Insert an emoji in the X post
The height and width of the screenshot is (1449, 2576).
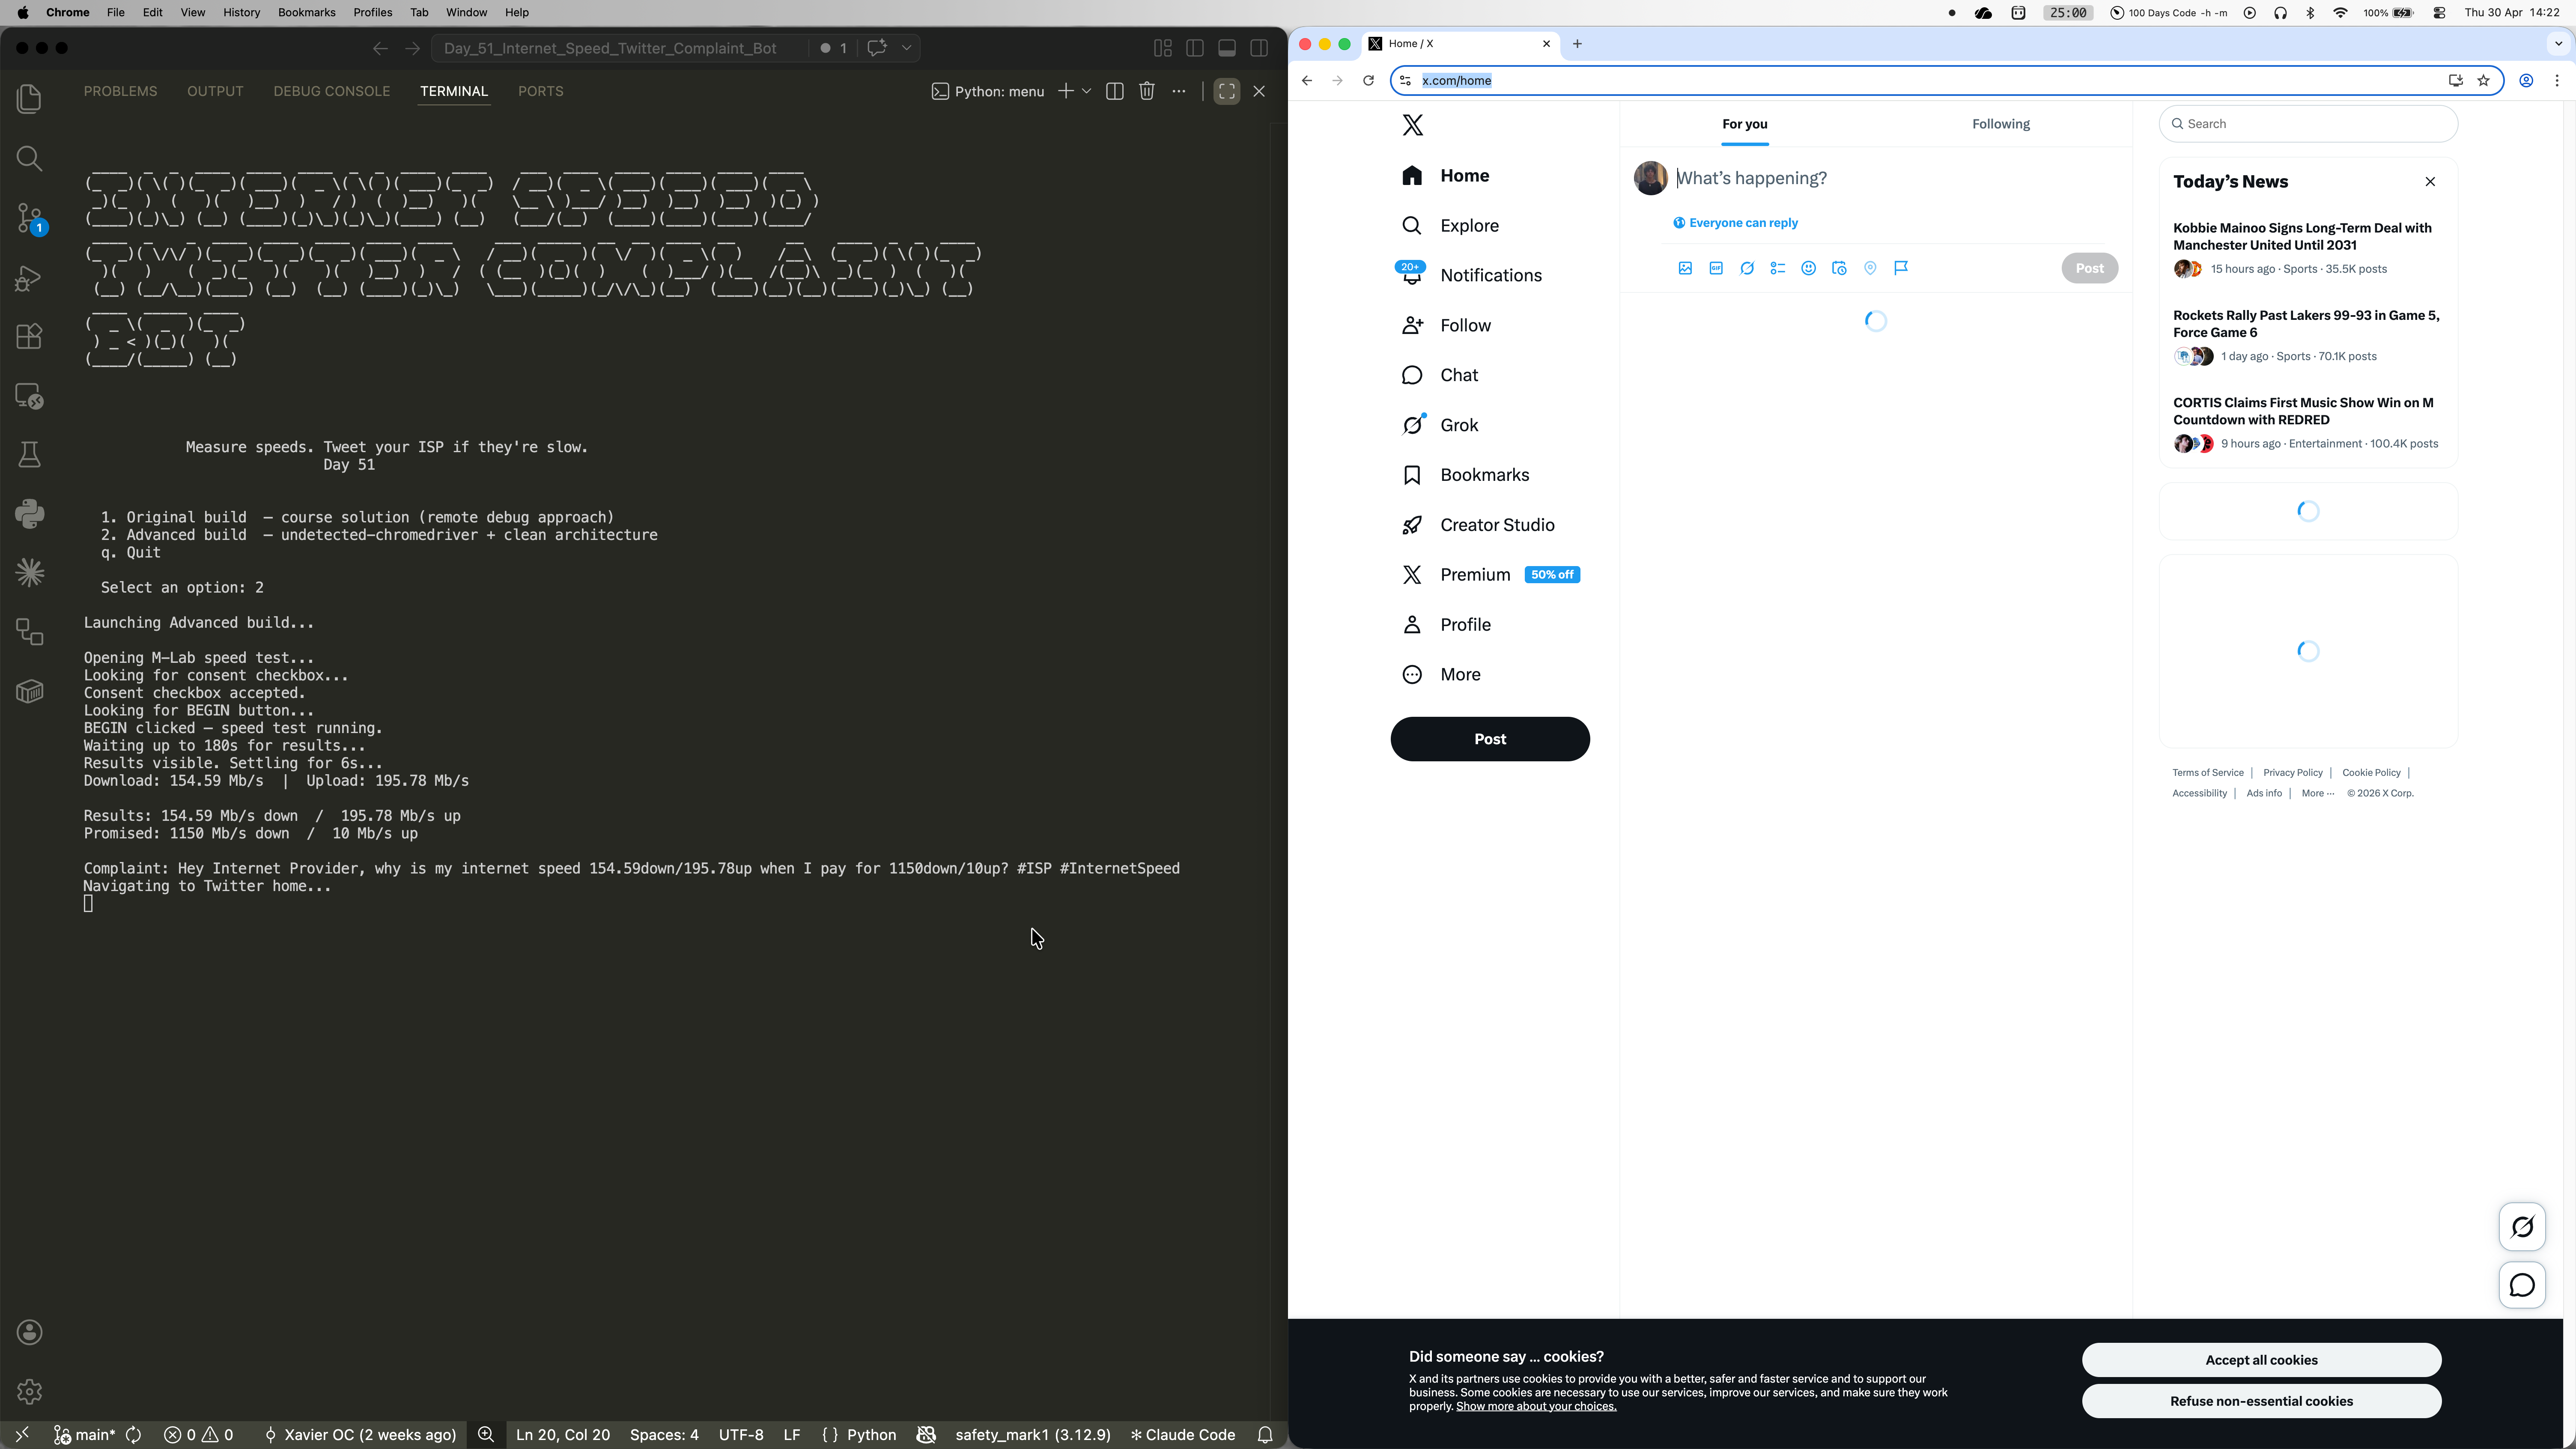click(1808, 268)
